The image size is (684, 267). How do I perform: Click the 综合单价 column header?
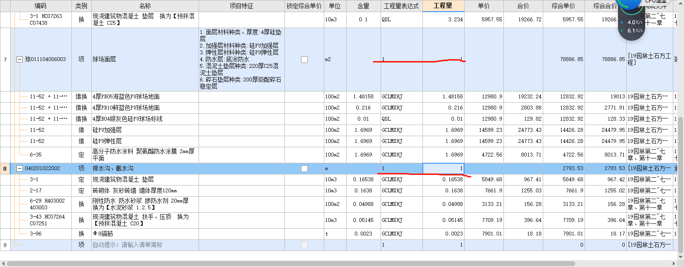pos(564,6)
